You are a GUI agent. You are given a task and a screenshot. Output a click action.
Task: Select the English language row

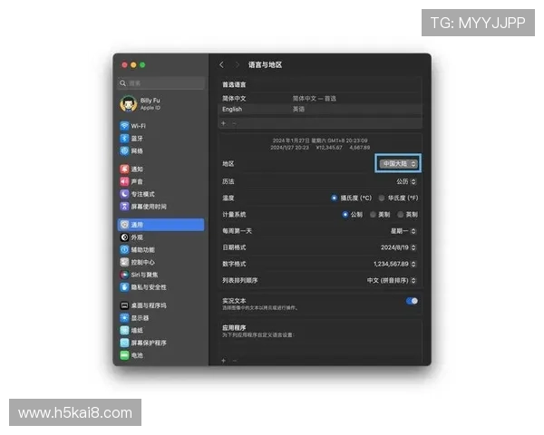click(x=320, y=109)
